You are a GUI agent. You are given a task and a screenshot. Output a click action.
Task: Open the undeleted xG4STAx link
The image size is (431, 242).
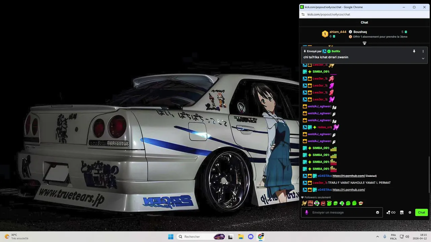point(349,190)
